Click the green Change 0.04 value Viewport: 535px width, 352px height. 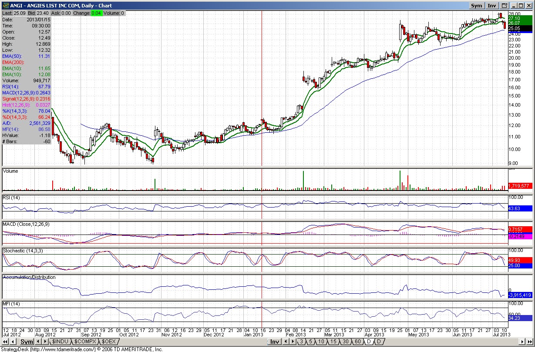(97, 13)
